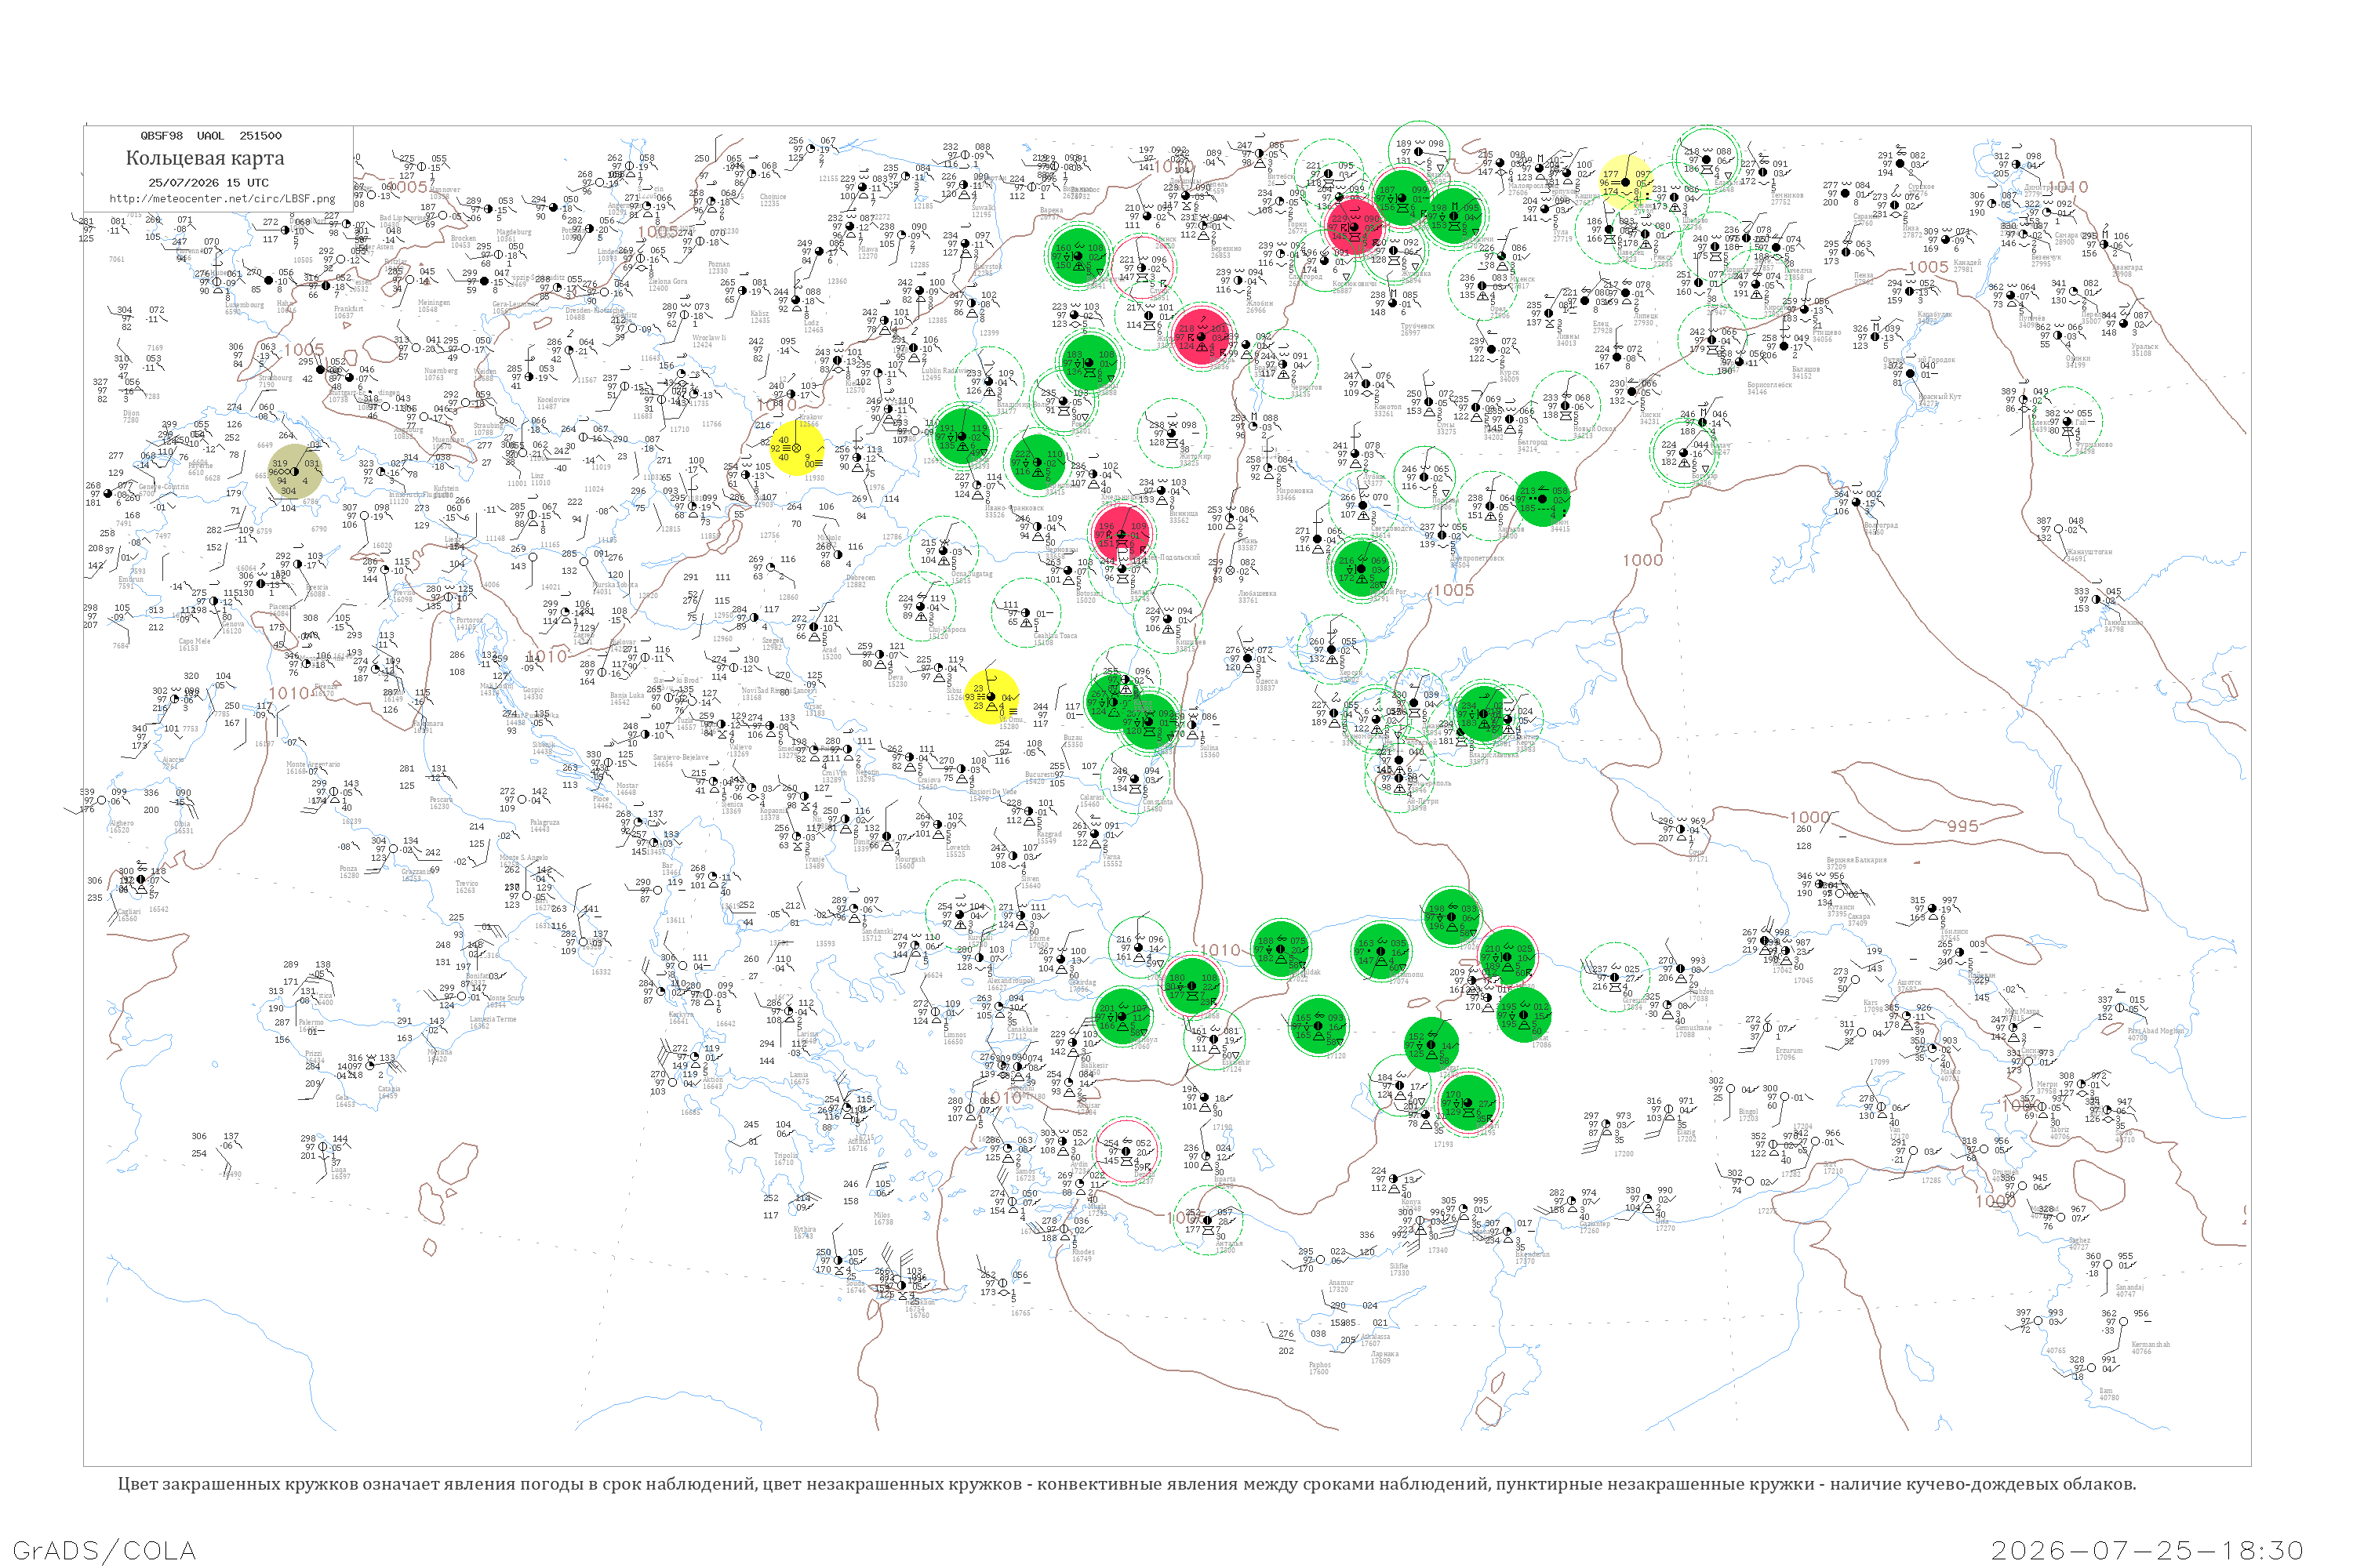
Task: Click the 'GrADS/COLA' label
Action: click(x=104, y=1550)
